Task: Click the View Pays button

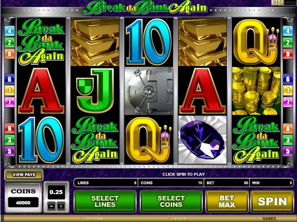Action: click(x=24, y=174)
